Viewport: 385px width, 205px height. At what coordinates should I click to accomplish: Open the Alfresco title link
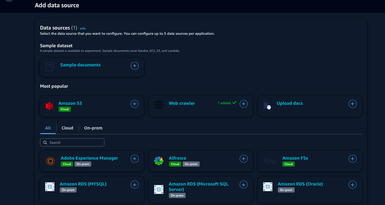coord(177,158)
